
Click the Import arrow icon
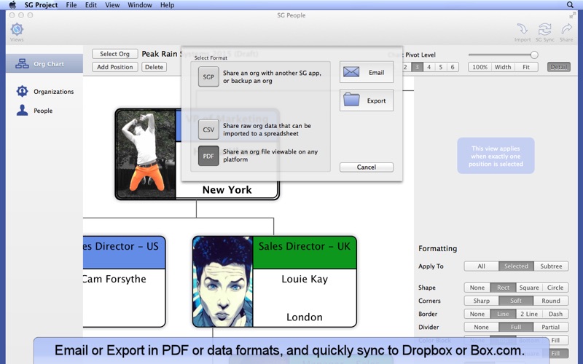(523, 29)
